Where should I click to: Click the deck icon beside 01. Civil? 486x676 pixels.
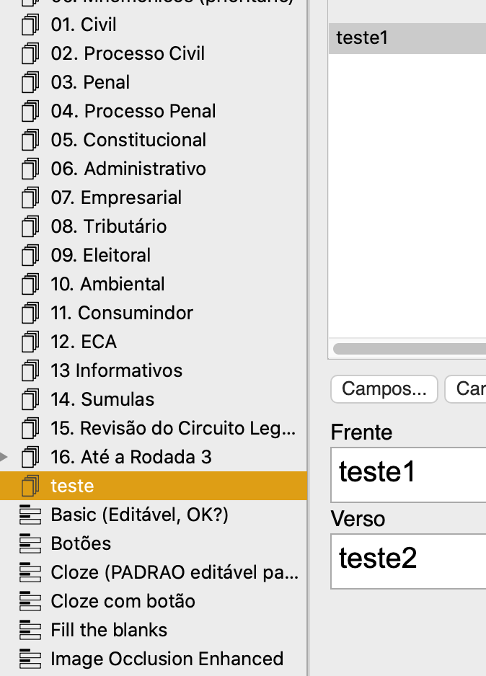30,25
